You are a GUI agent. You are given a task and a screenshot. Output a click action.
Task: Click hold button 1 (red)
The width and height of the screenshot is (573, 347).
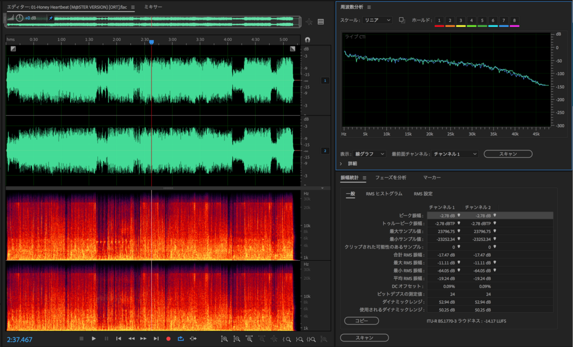[439, 21]
